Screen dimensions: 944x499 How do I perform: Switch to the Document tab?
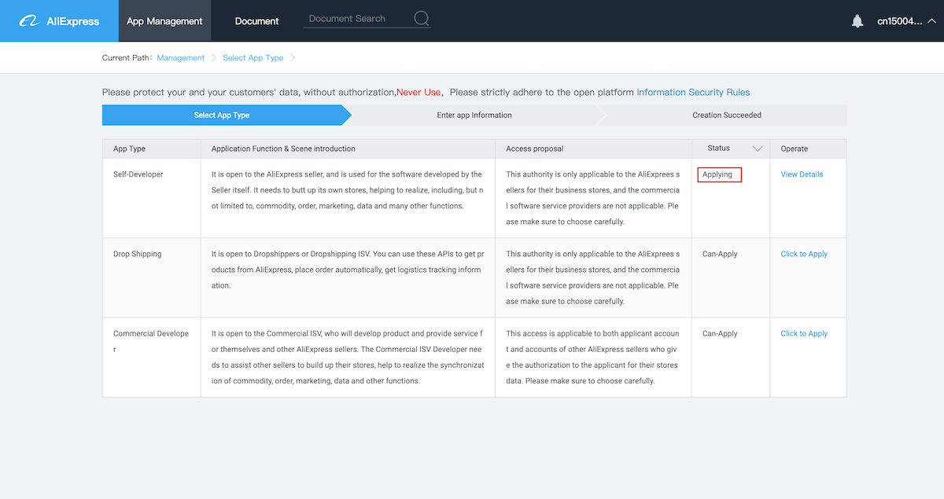click(257, 21)
